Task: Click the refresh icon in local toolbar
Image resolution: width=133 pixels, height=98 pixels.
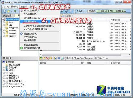Action: (62, 58)
